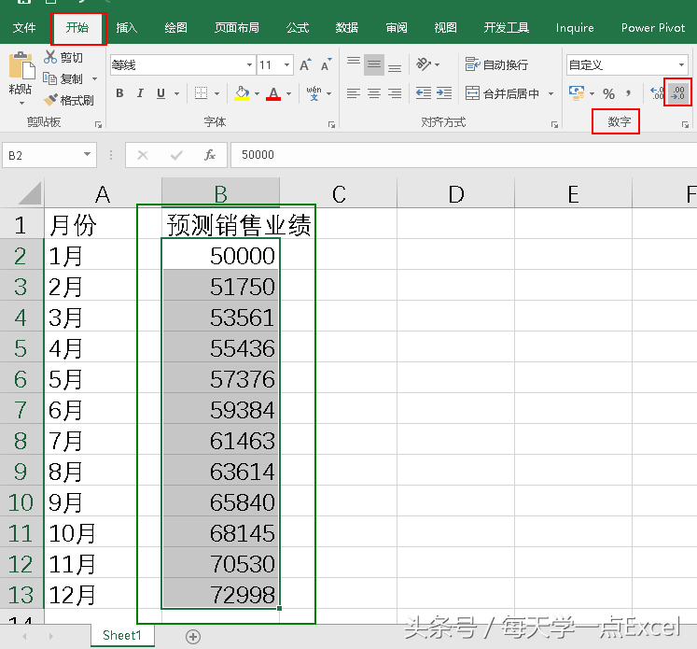Toggle Underline formatting

click(x=160, y=93)
